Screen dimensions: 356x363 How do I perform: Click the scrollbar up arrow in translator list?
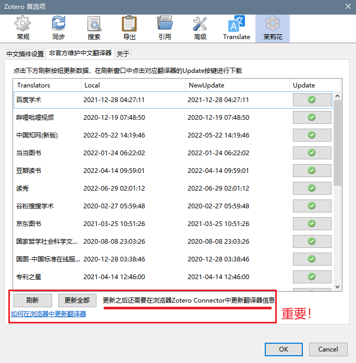coord(337,96)
